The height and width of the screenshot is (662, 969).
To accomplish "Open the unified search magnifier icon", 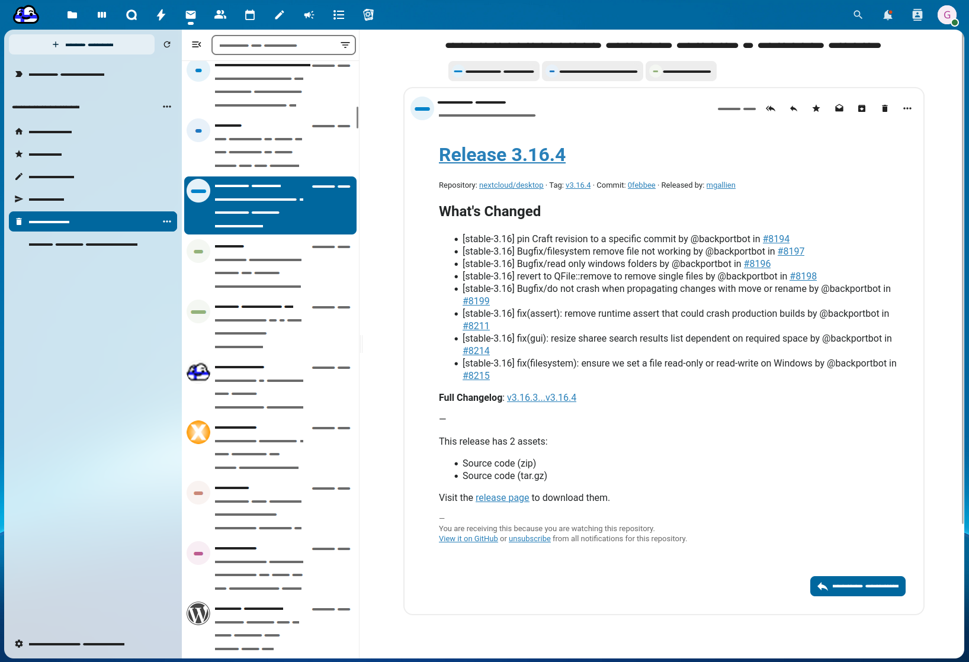I will coord(858,15).
